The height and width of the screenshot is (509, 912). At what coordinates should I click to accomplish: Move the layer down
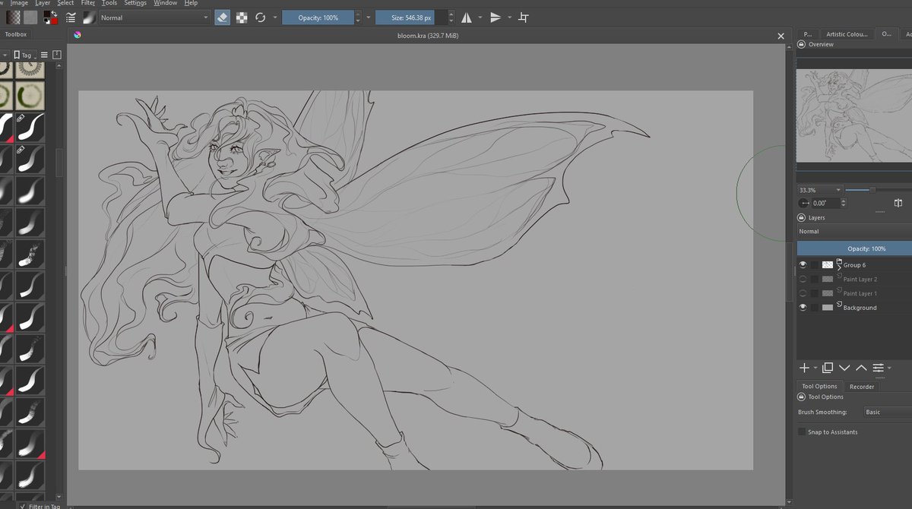844,368
